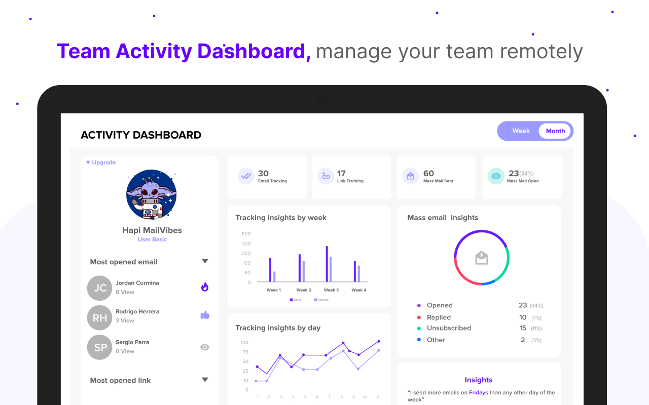Click the ACTIVITY DASHBOARD title
Image resolution: width=649 pixels, height=405 pixels.
coord(141,135)
